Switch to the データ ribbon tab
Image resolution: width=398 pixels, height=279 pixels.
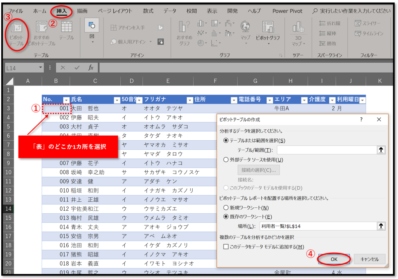[x=169, y=11]
